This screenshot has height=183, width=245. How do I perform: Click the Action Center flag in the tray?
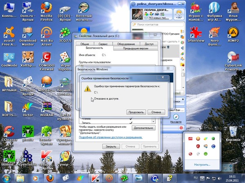(208, 179)
